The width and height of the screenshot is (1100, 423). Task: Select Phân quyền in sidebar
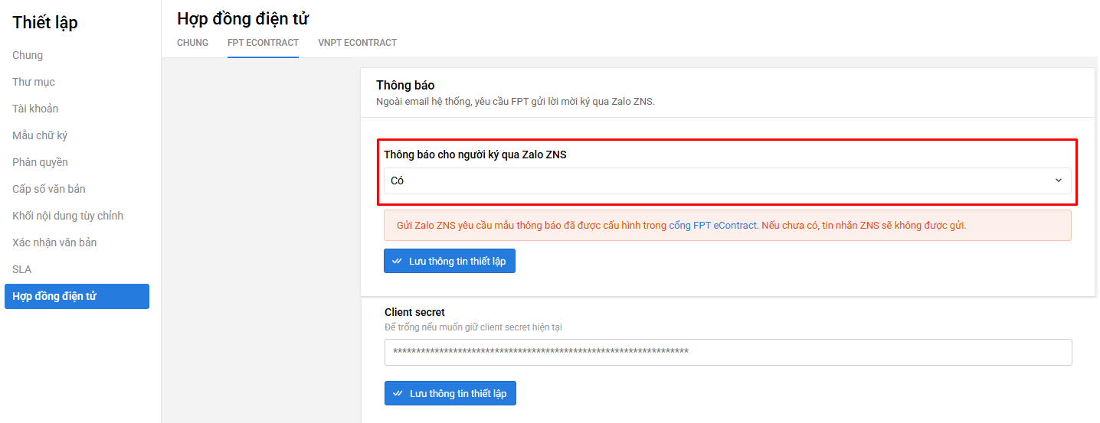(40, 162)
